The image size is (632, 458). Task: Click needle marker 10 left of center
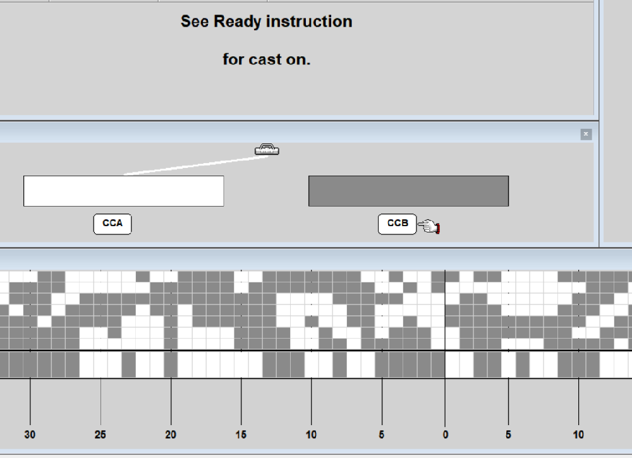point(311,435)
